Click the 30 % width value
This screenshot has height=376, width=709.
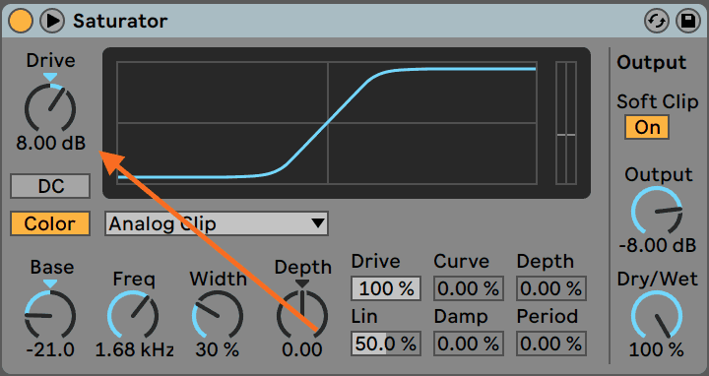click(217, 349)
